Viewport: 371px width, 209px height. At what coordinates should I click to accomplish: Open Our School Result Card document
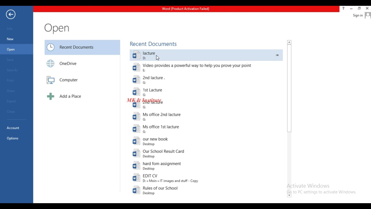pyautogui.click(x=206, y=153)
